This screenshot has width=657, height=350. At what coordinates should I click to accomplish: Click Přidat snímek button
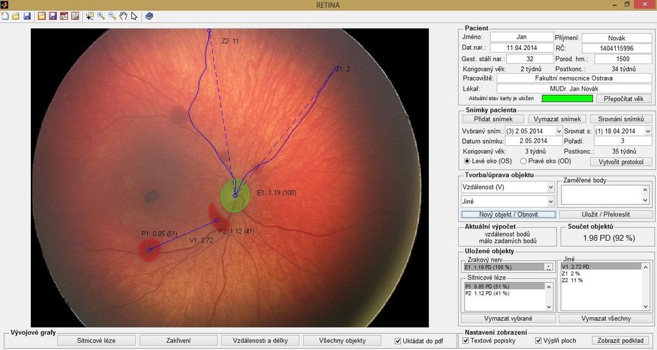pos(493,119)
